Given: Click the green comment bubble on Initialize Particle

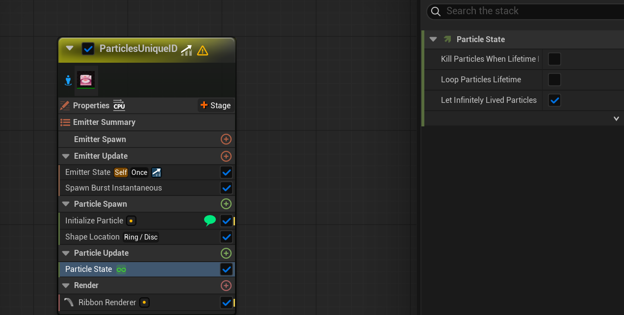Looking at the screenshot, I should [210, 220].
